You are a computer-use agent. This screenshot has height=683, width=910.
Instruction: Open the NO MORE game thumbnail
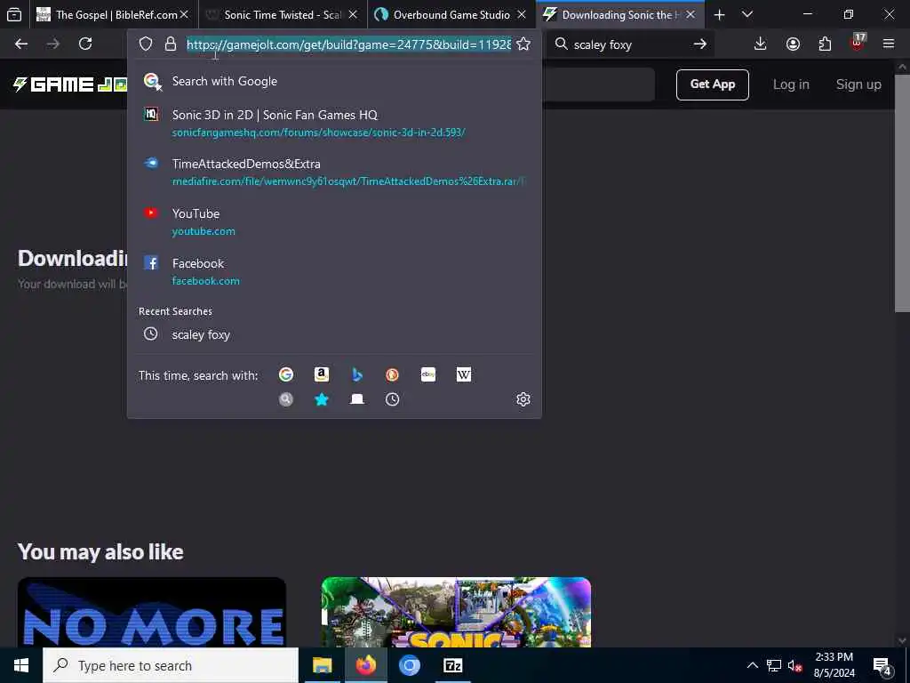[x=151, y=612]
